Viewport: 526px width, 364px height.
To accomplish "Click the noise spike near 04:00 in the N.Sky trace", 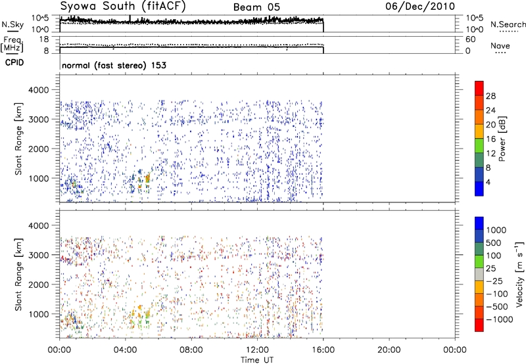I will [x=130, y=18].
